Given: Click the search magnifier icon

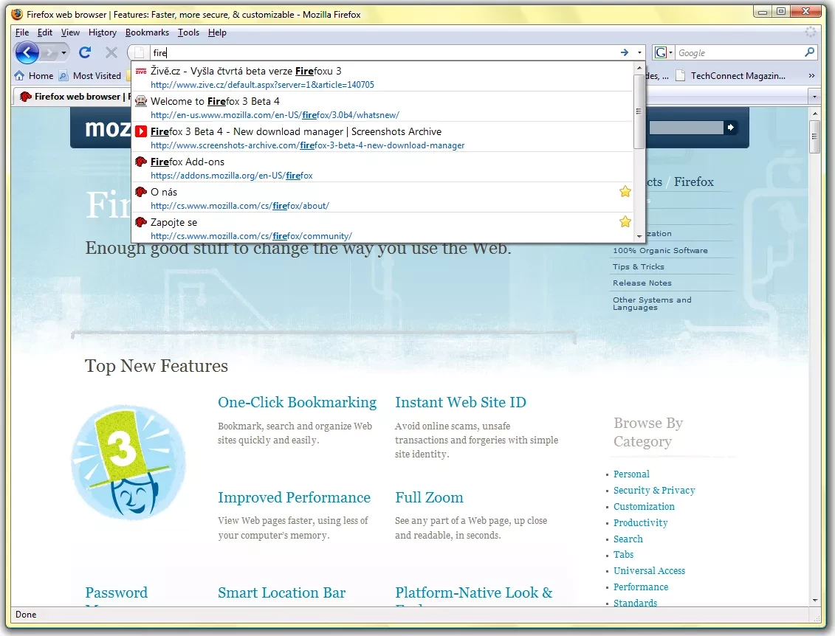Looking at the screenshot, I should [809, 52].
